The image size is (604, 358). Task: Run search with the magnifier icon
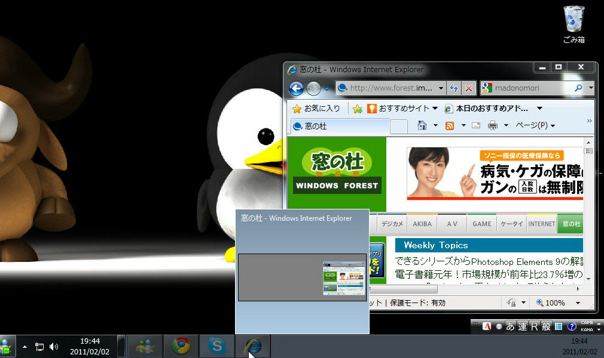coord(578,88)
